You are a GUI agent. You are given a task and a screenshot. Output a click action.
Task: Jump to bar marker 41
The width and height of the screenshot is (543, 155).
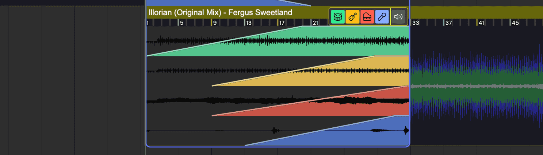coord(481,23)
